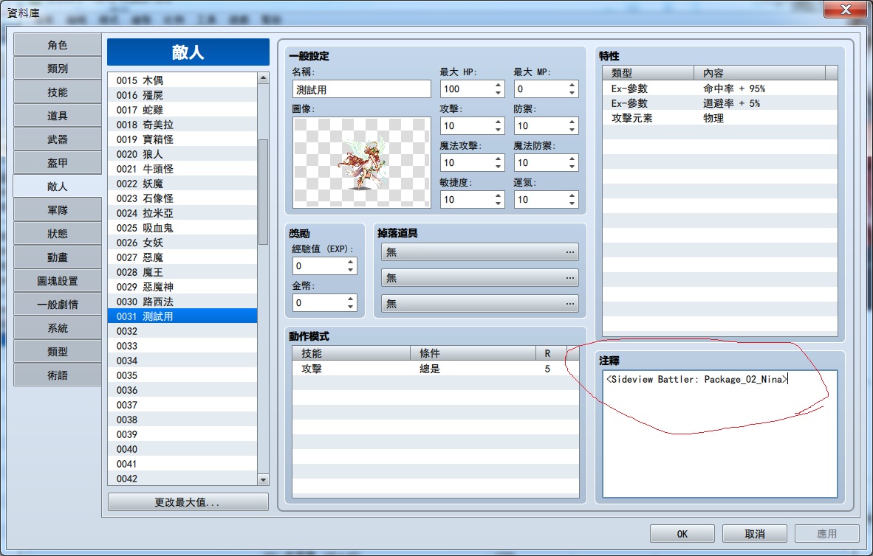
Task: Increase the 經驗值 (EXP) reward value
Action: [350, 262]
